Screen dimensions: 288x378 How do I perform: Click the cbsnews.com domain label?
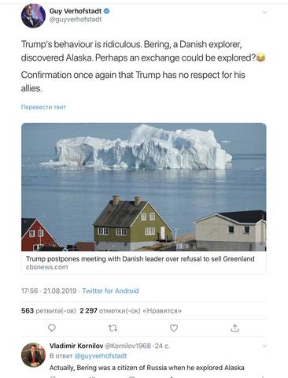pyautogui.click(x=46, y=267)
